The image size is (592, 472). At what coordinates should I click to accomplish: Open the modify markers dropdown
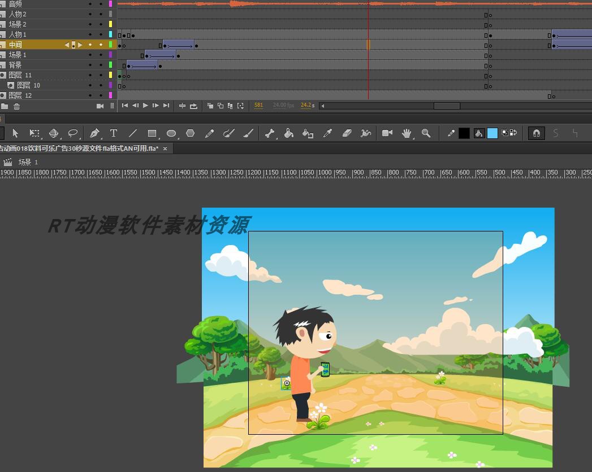[240, 106]
